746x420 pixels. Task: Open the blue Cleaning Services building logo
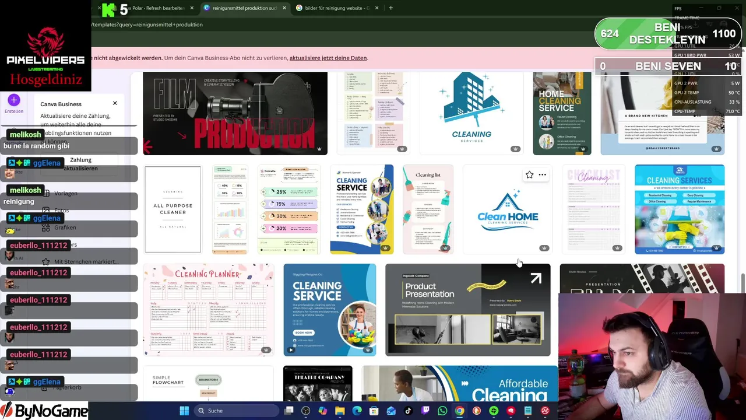click(x=471, y=113)
